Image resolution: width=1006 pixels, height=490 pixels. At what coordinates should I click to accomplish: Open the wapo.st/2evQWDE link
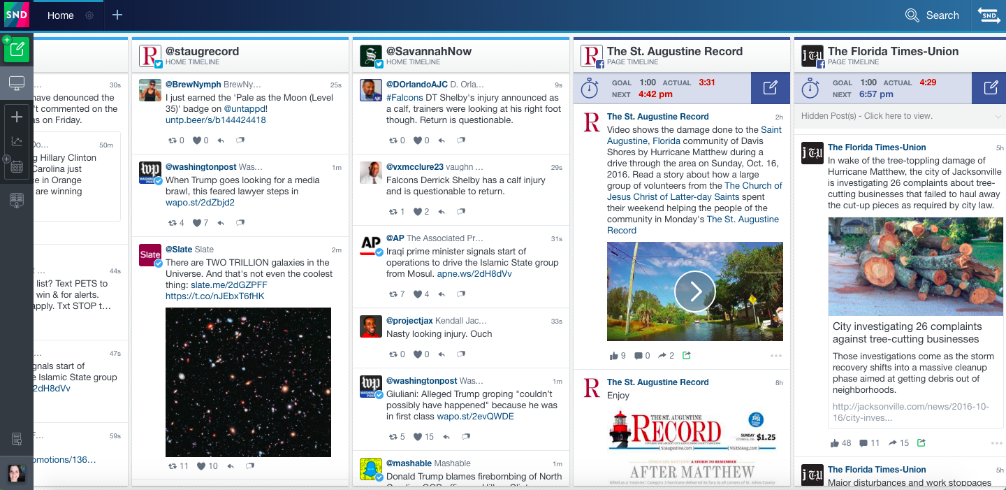point(475,417)
